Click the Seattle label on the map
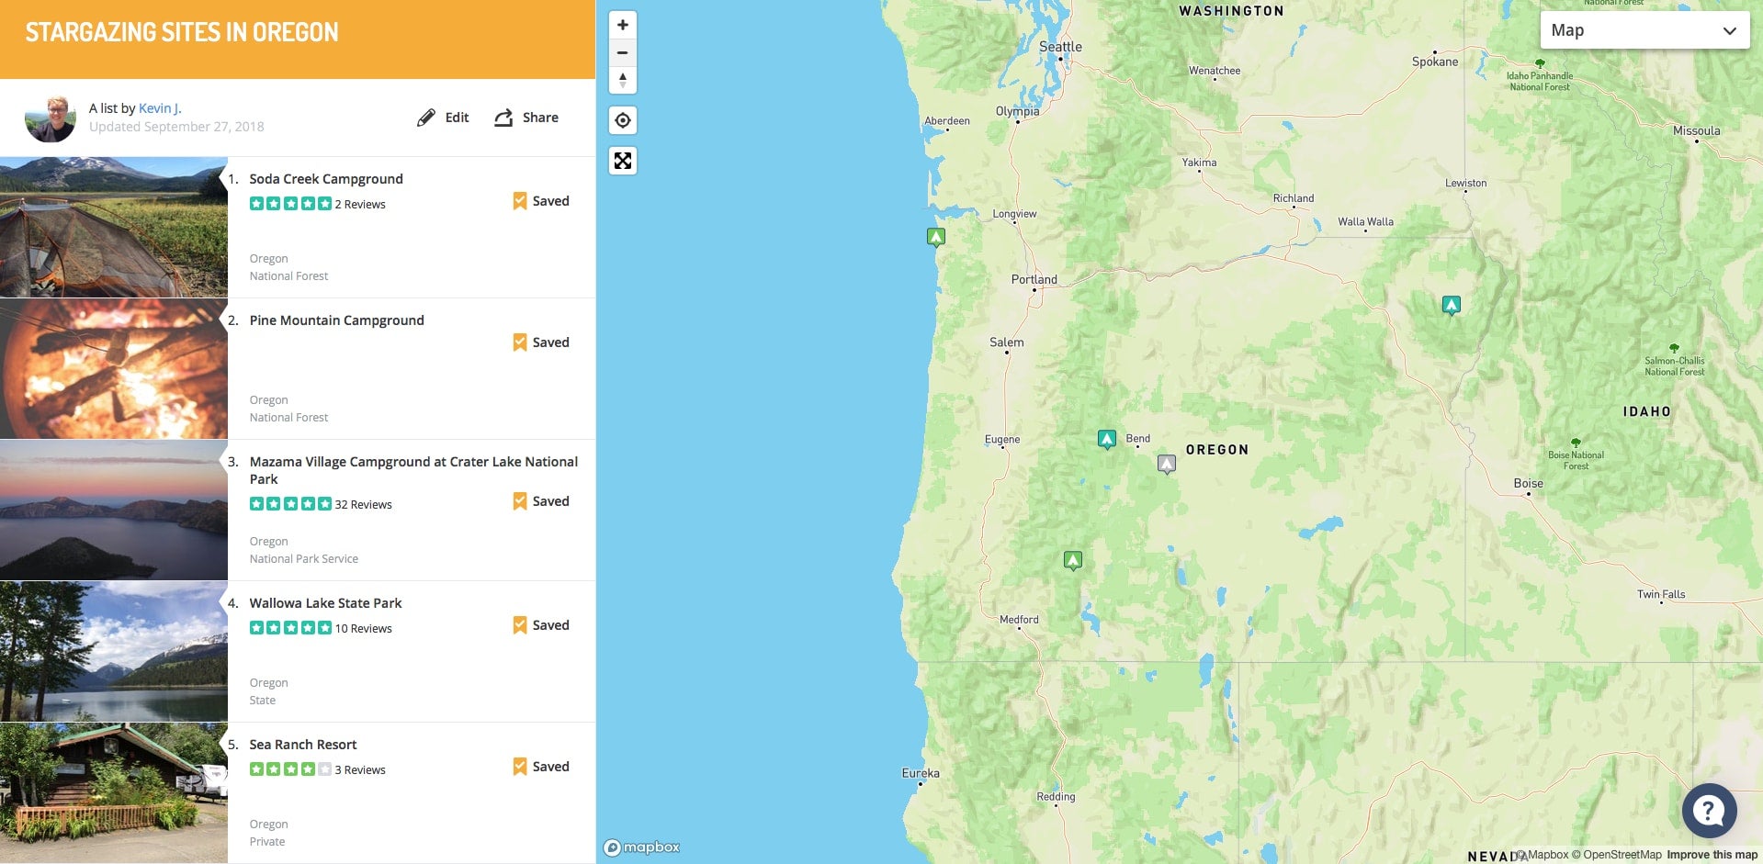This screenshot has height=864, width=1763. coord(1060,47)
